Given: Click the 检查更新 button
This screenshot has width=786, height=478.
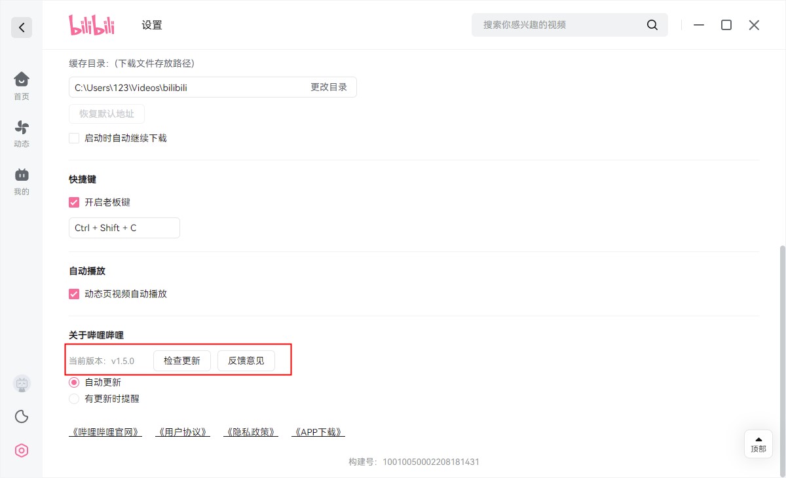Looking at the screenshot, I should pyautogui.click(x=182, y=361).
